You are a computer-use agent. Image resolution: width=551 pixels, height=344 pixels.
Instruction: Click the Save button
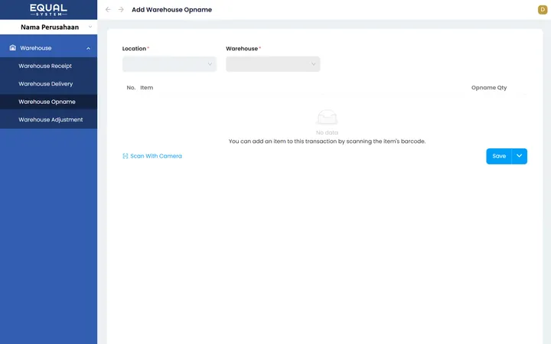tap(499, 156)
